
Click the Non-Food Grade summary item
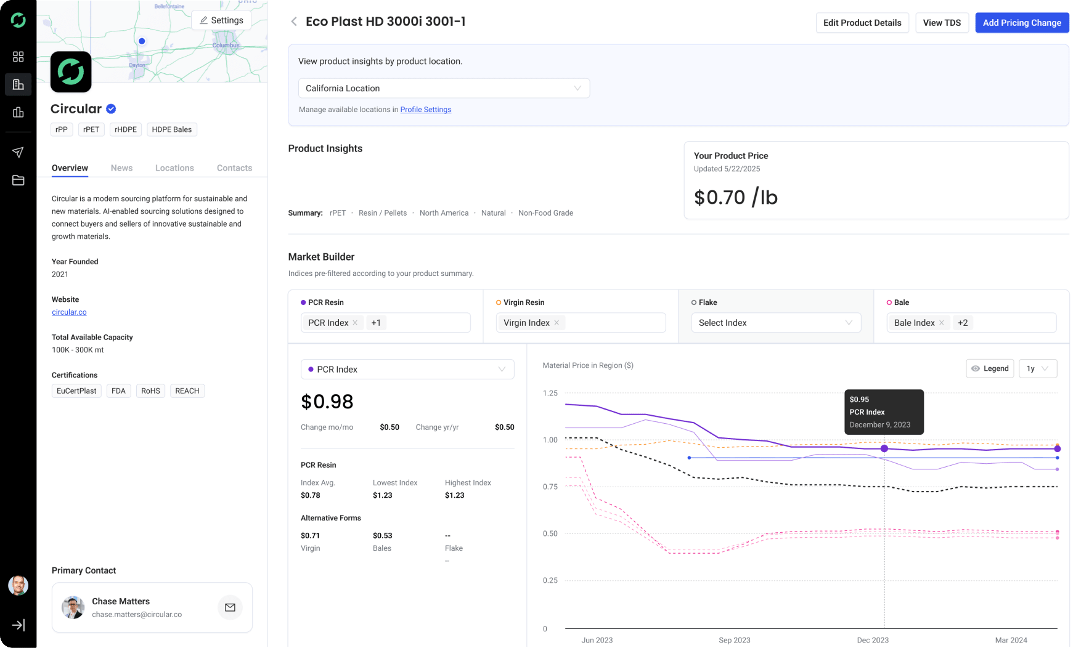(545, 213)
